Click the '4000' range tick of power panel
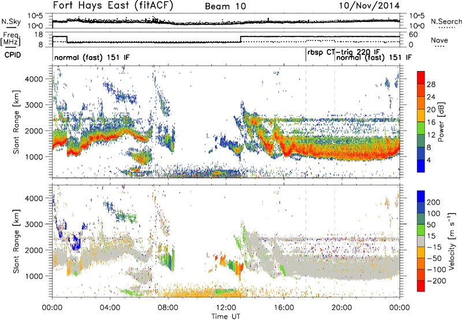The height and width of the screenshot is (320, 462). click(x=33, y=79)
